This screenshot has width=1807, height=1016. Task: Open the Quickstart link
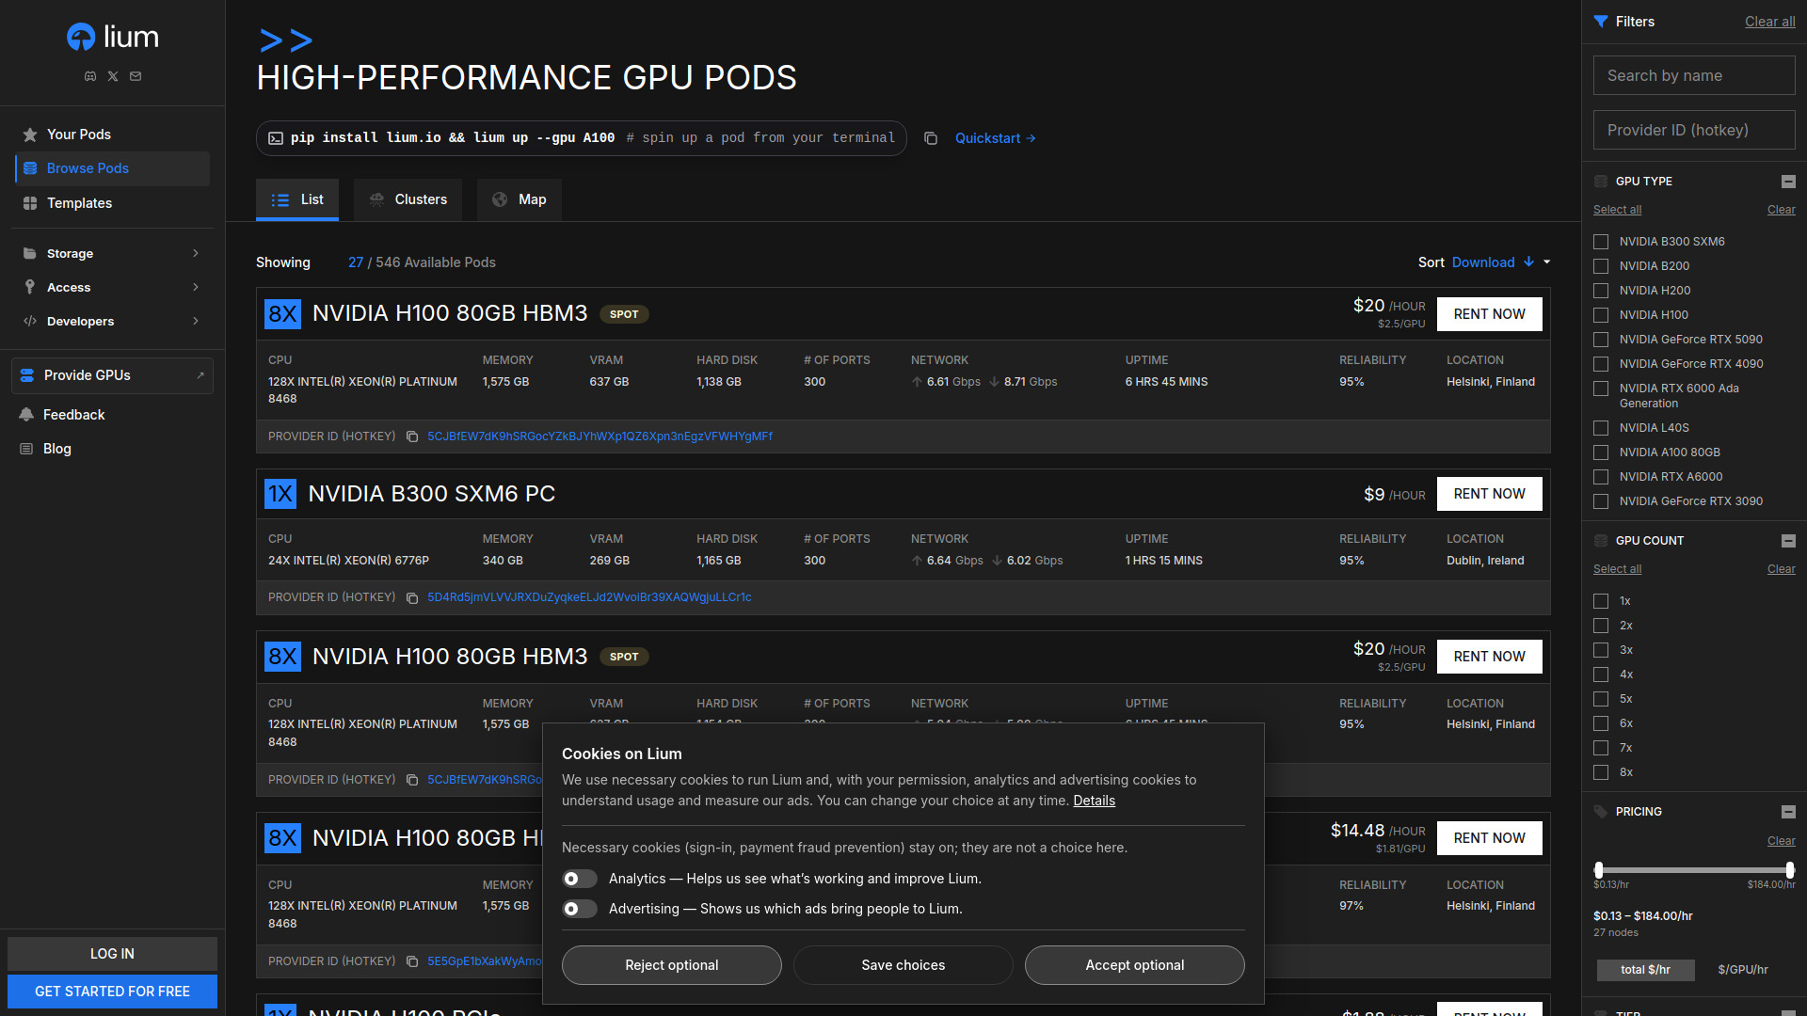coord(996,138)
